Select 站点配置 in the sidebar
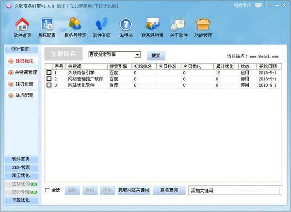 tap(24, 95)
